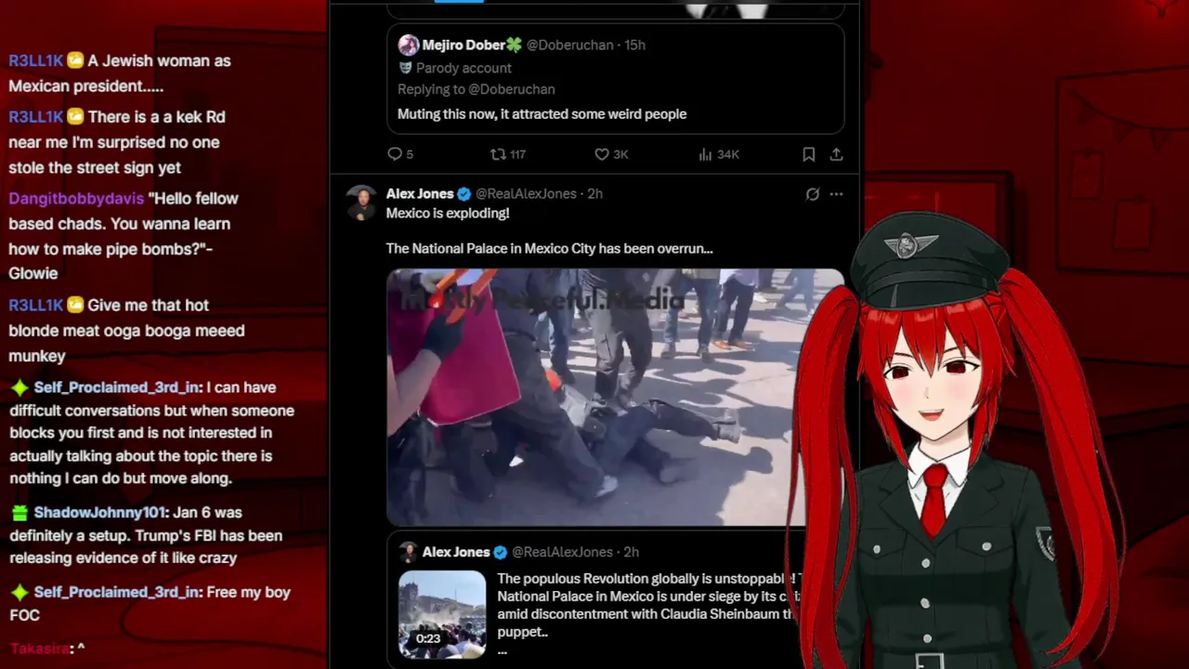The height and width of the screenshot is (669, 1189).
Task: Click 'Mexico is exploding!' tweet text
Action: pos(448,213)
